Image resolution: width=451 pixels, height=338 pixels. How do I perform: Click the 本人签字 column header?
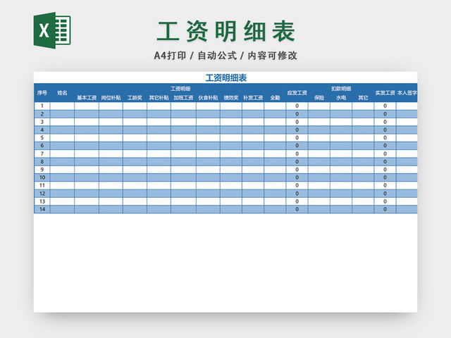[x=407, y=93]
